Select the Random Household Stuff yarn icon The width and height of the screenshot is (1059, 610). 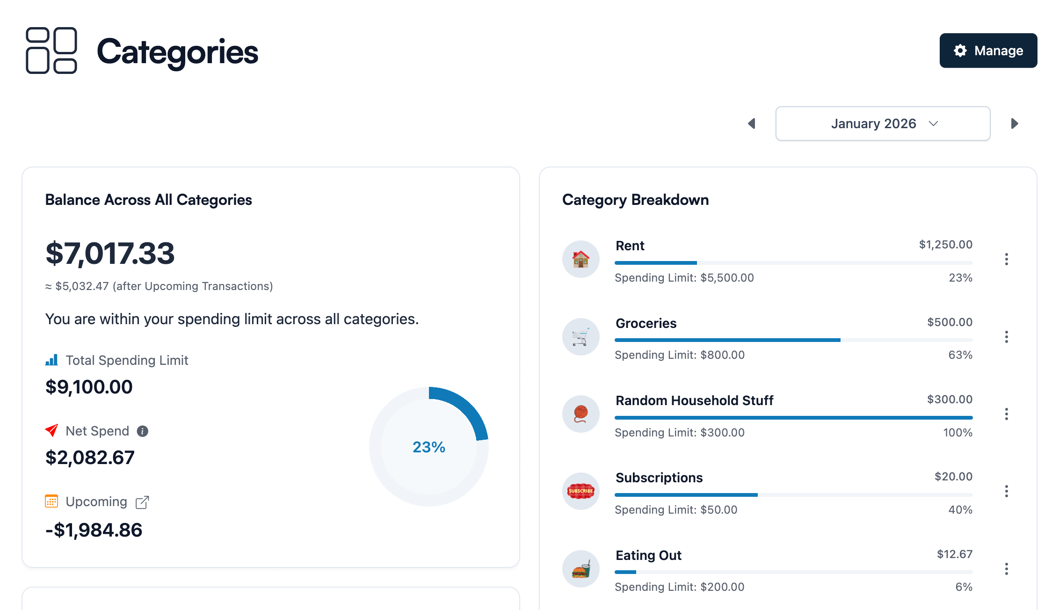coord(580,414)
